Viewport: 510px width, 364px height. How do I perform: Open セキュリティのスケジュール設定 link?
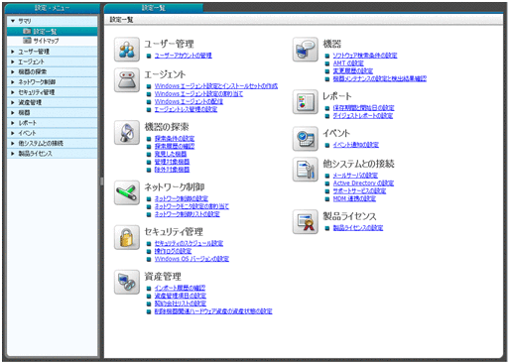coord(189,243)
